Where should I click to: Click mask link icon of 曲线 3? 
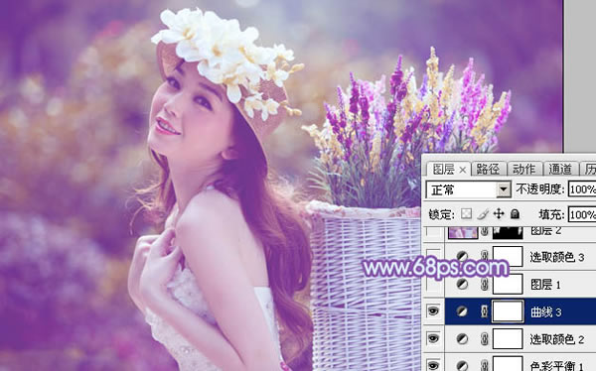(485, 311)
